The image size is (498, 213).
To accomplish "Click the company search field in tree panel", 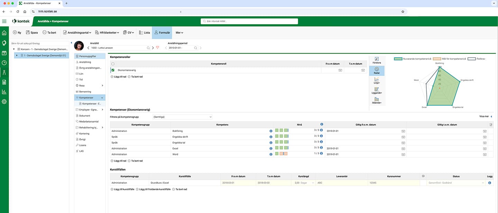I will pyautogui.click(x=40, y=43).
